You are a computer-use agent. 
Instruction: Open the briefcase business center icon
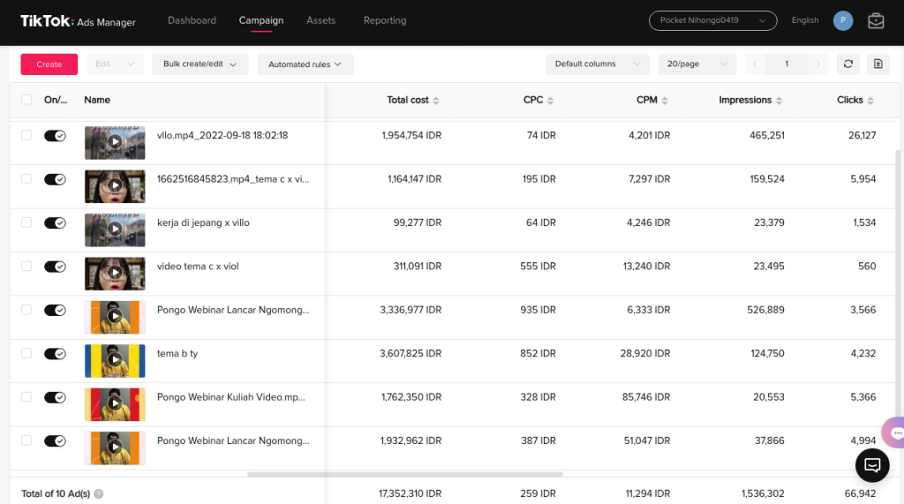pyautogui.click(x=876, y=20)
